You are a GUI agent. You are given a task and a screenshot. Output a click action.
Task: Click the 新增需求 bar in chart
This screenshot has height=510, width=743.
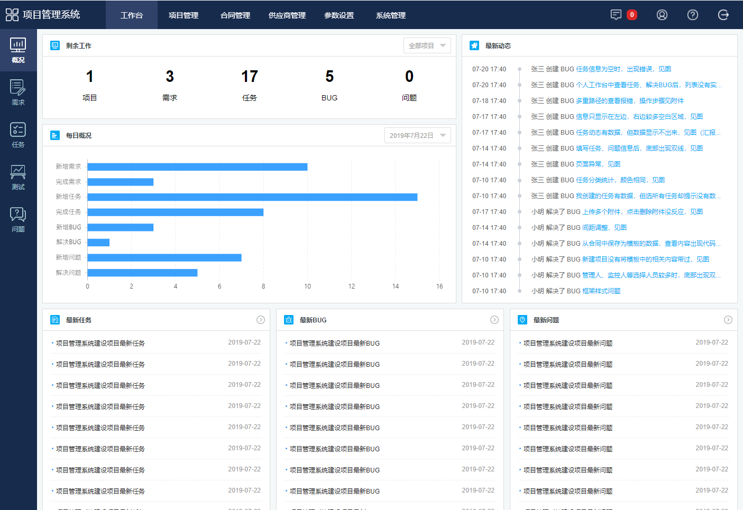(x=197, y=167)
